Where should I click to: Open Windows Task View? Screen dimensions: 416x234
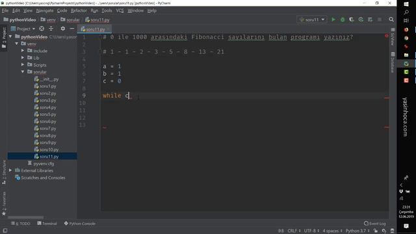click(406, 20)
